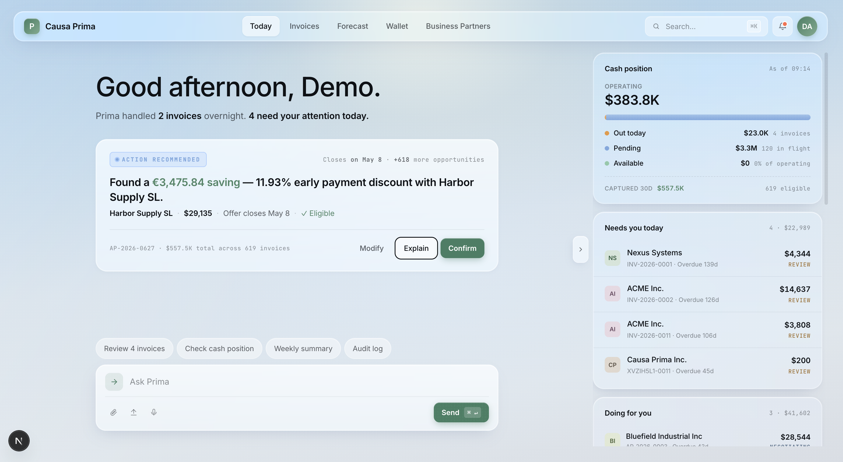The width and height of the screenshot is (843, 462).
Task: Click the search magnifier icon
Action: tap(656, 27)
